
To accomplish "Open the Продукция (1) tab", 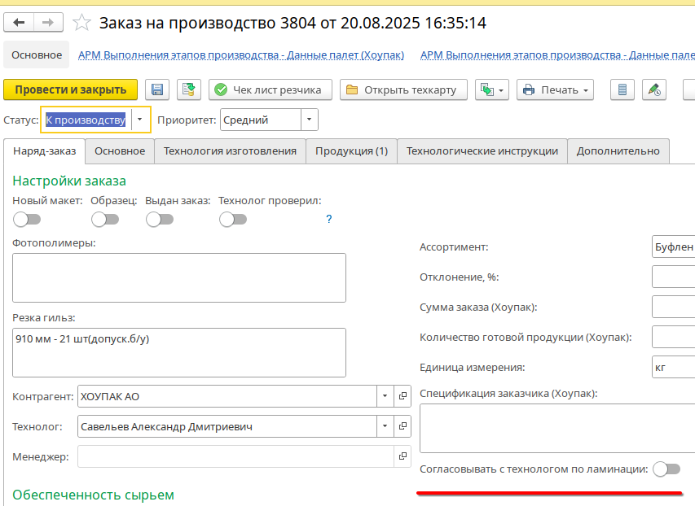I will (x=351, y=151).
